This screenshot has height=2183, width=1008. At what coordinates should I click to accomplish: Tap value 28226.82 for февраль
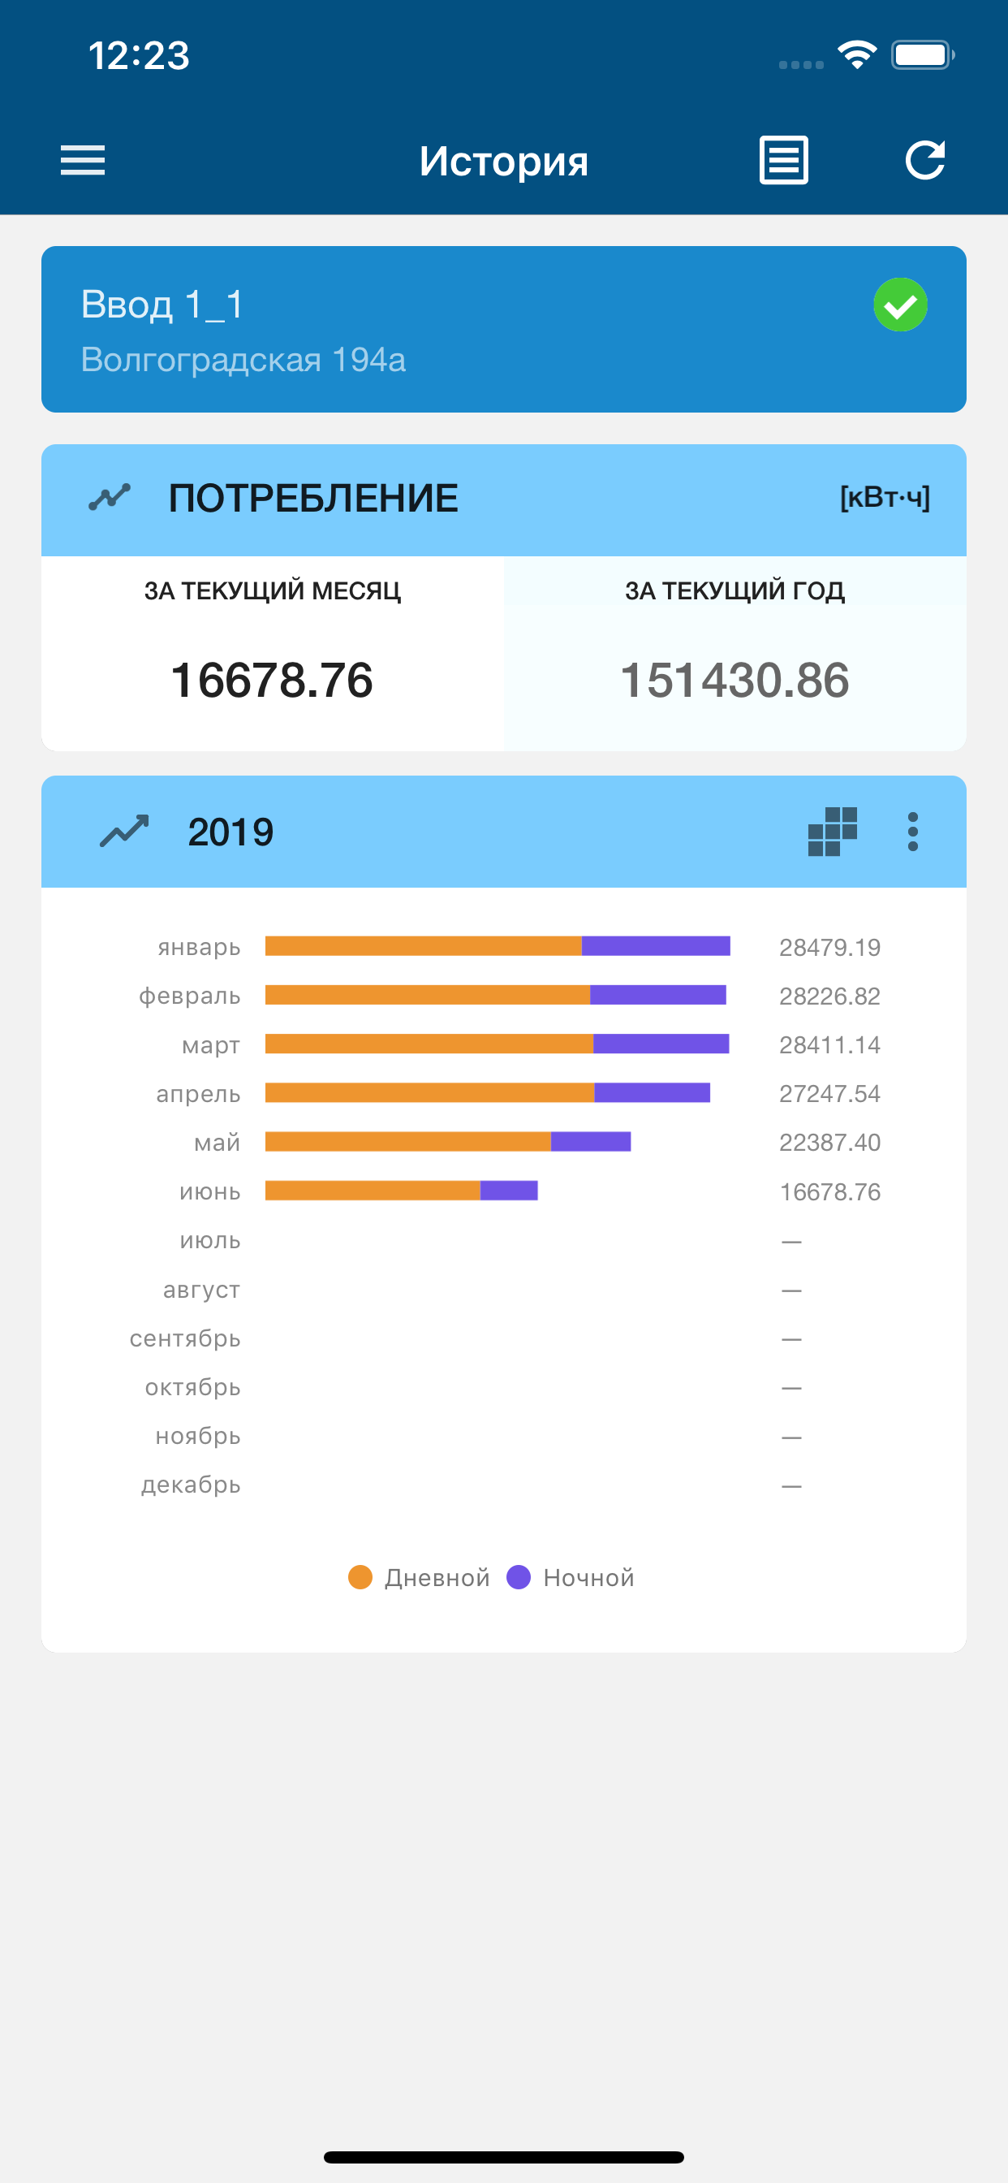(830, 996)
